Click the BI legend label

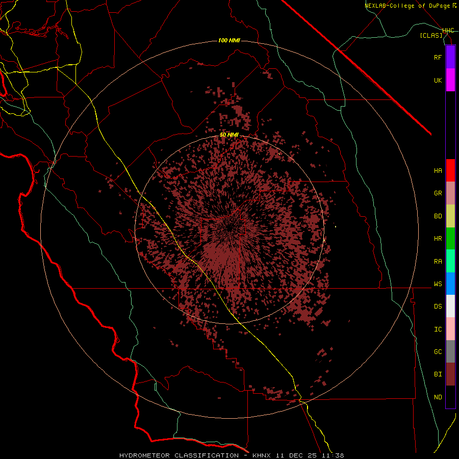(438, 374)
